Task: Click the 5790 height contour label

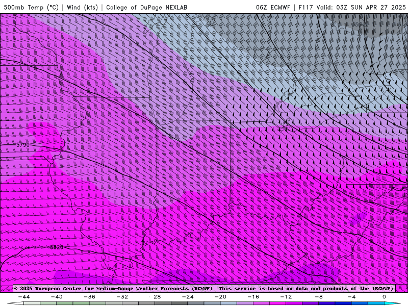Action: pos(23,145)
